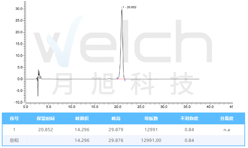Select the 分离度 column header
Viewport: 248px width, 148px height.
pos(227,118)
